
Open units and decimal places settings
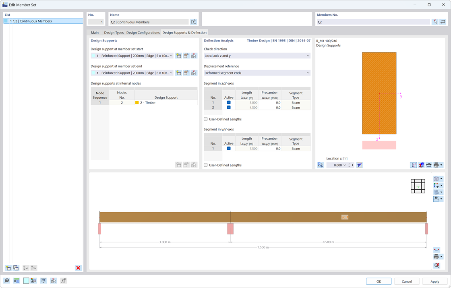[17, 280]
